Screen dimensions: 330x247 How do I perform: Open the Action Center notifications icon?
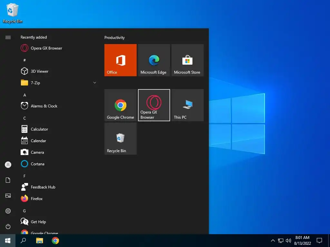319,241
